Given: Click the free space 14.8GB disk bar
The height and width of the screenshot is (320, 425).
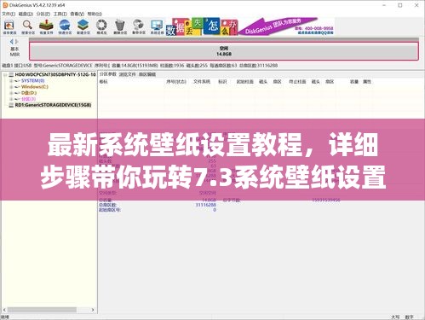Looking at the screenshot, I should 224,51.
